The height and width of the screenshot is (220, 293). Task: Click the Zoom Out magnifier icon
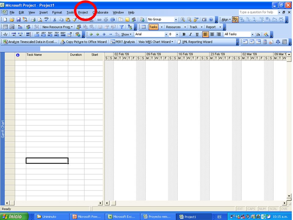pyautogui.click(x=189, y=20)
